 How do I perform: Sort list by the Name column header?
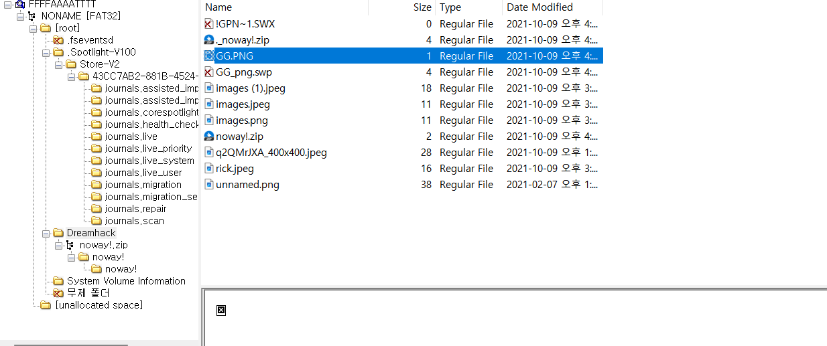click(x=284, y=7)
